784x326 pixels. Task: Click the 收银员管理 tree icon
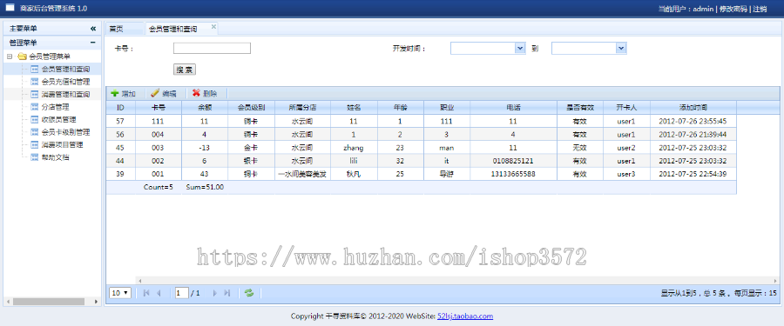pos(35,119)
